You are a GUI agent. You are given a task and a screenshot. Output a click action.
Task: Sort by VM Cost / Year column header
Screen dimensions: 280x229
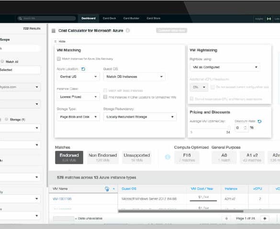pyautogui.click(x=202, y=189)
